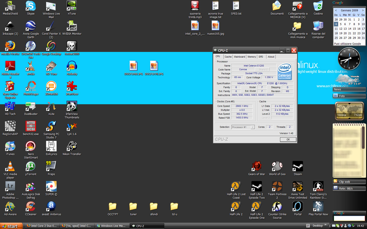The width and height of the screenshot is (367, 229).
Task: Open the Steam desktop icon
Action: (x=298, y=166)
